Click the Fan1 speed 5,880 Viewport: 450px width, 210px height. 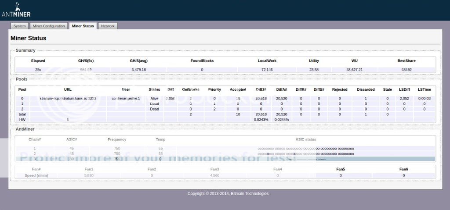point(89,175)
